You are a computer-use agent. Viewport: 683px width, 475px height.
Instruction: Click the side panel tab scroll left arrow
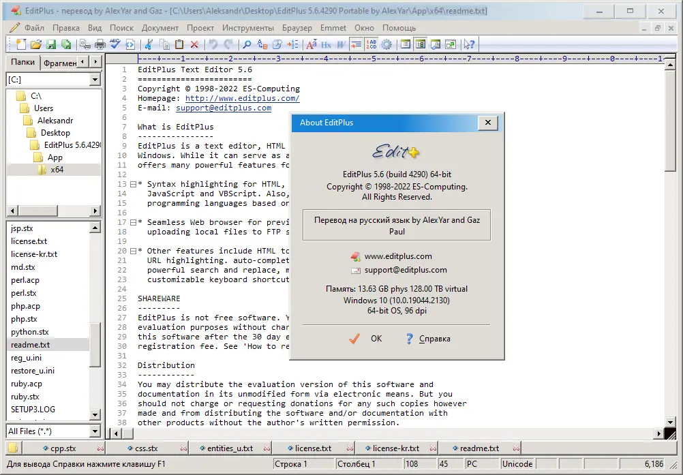82,62
